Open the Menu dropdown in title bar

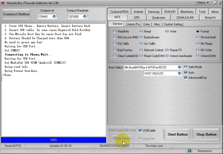click(203, 3)
